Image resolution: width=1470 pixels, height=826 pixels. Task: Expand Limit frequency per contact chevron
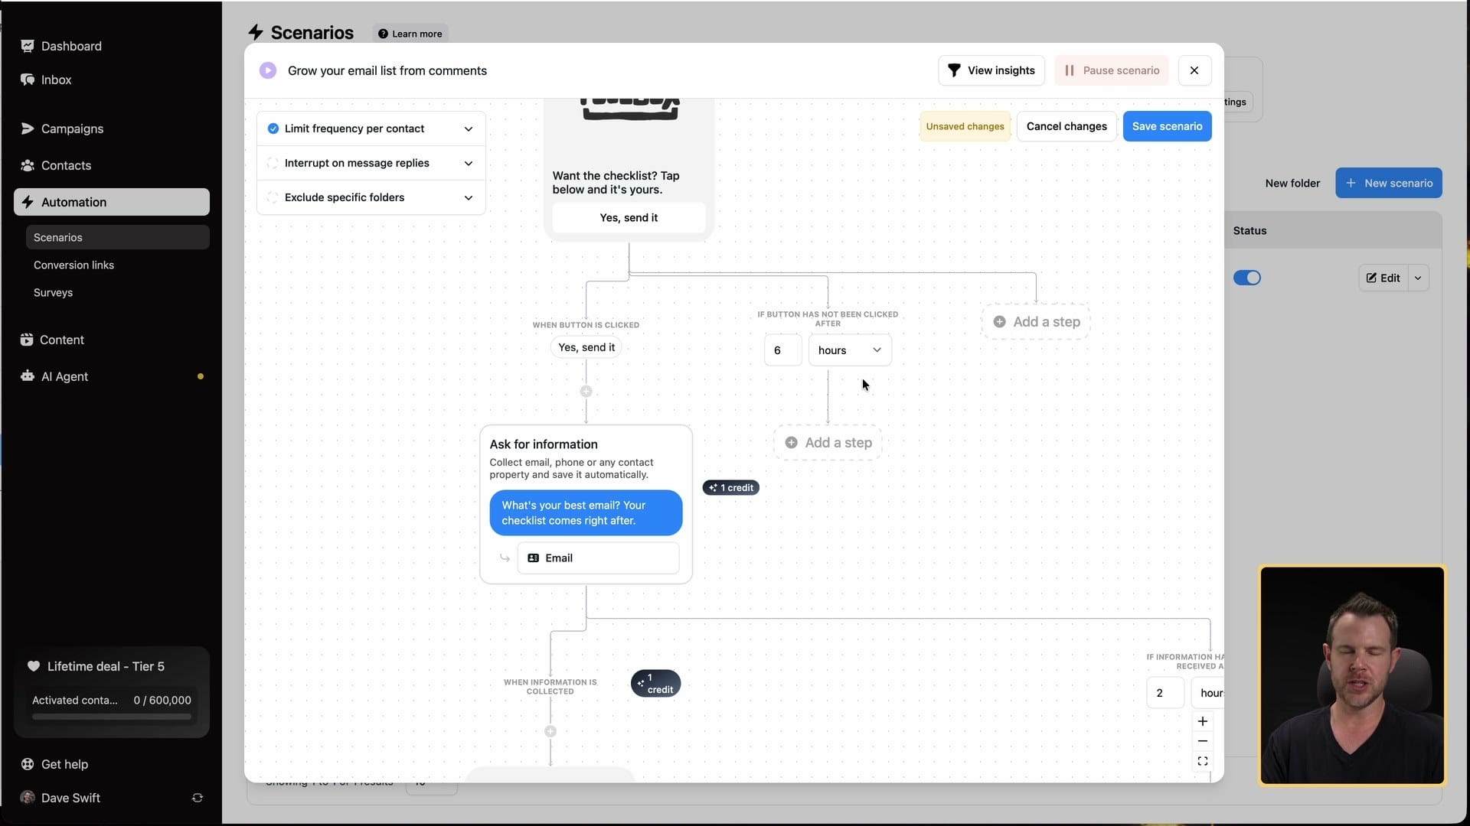coord(469,128)
